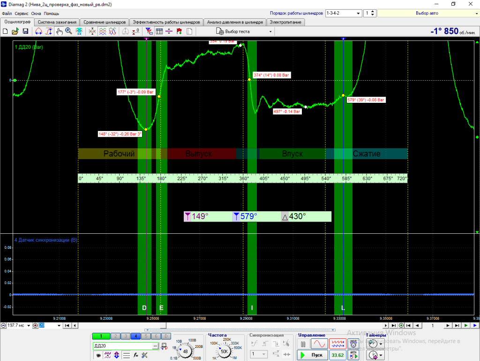Switch to the 'Система зажигания' tab
The image size is (480, 361).
point(57,22)
